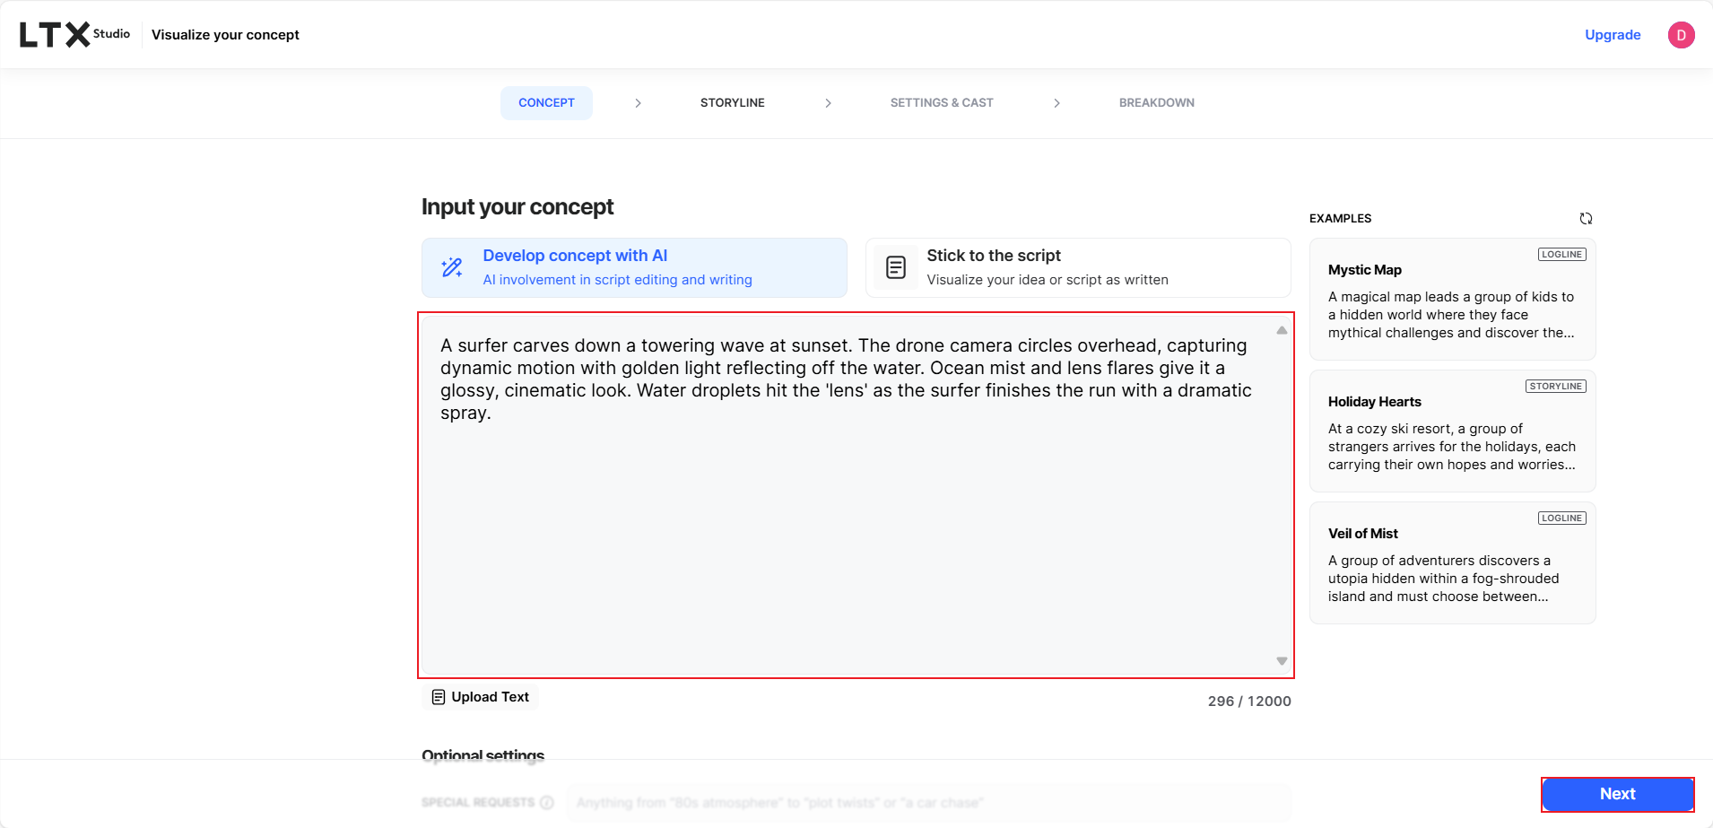
Task: Open the Breakdown step
Action: (x=1156, y=103)
